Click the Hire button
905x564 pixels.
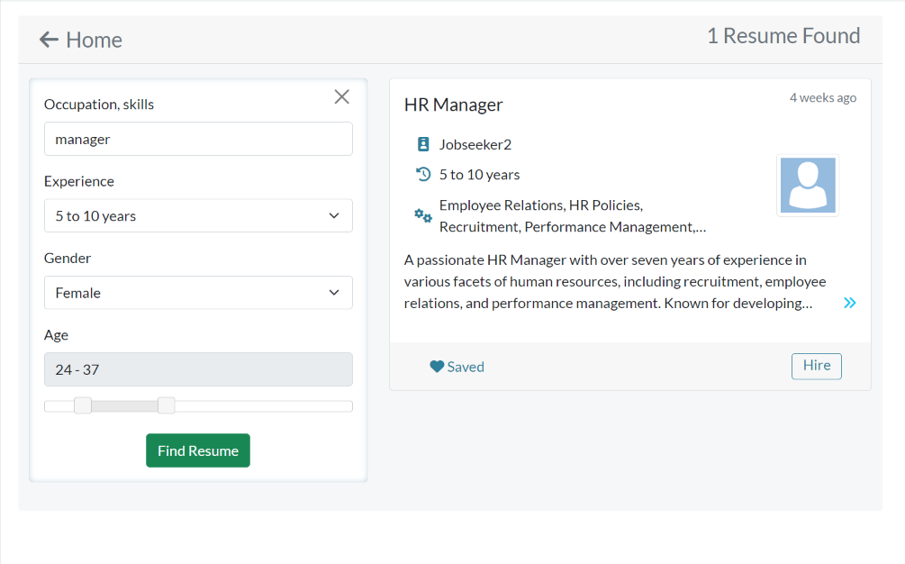point(816,366)
